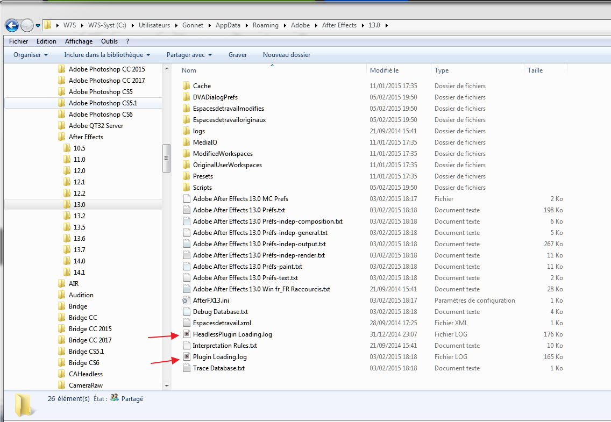The image size is (611, 422).
Task: Expand the arrow after AppData breadcrumb
Action: point(247,25)
